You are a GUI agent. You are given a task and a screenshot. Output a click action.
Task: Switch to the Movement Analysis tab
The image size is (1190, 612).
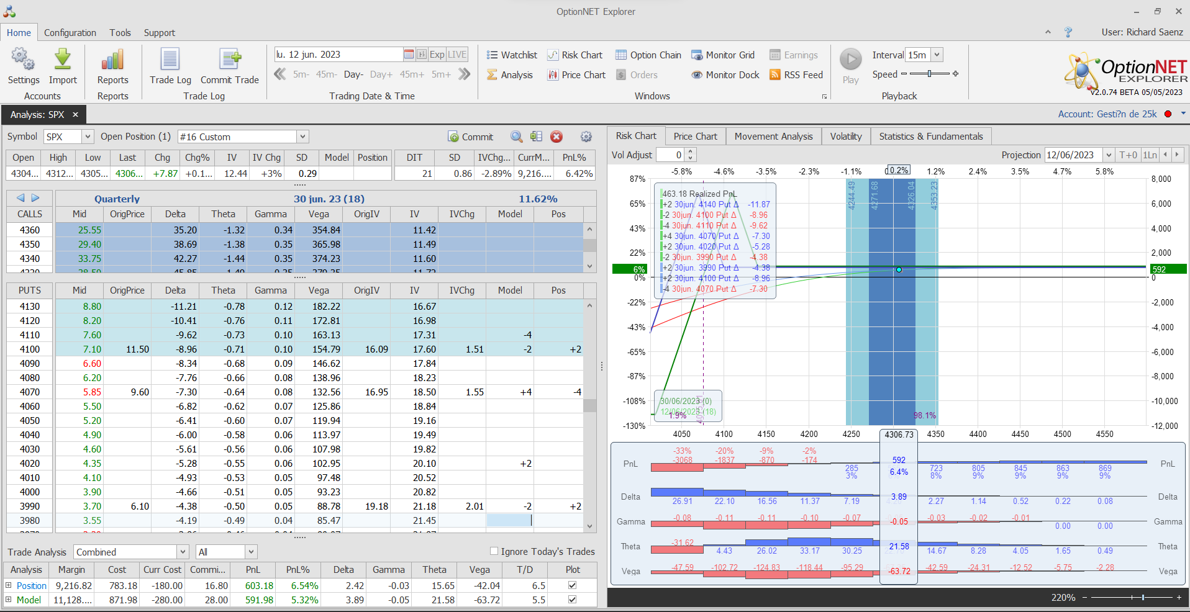pyautogui.click(x=773, y=137)
